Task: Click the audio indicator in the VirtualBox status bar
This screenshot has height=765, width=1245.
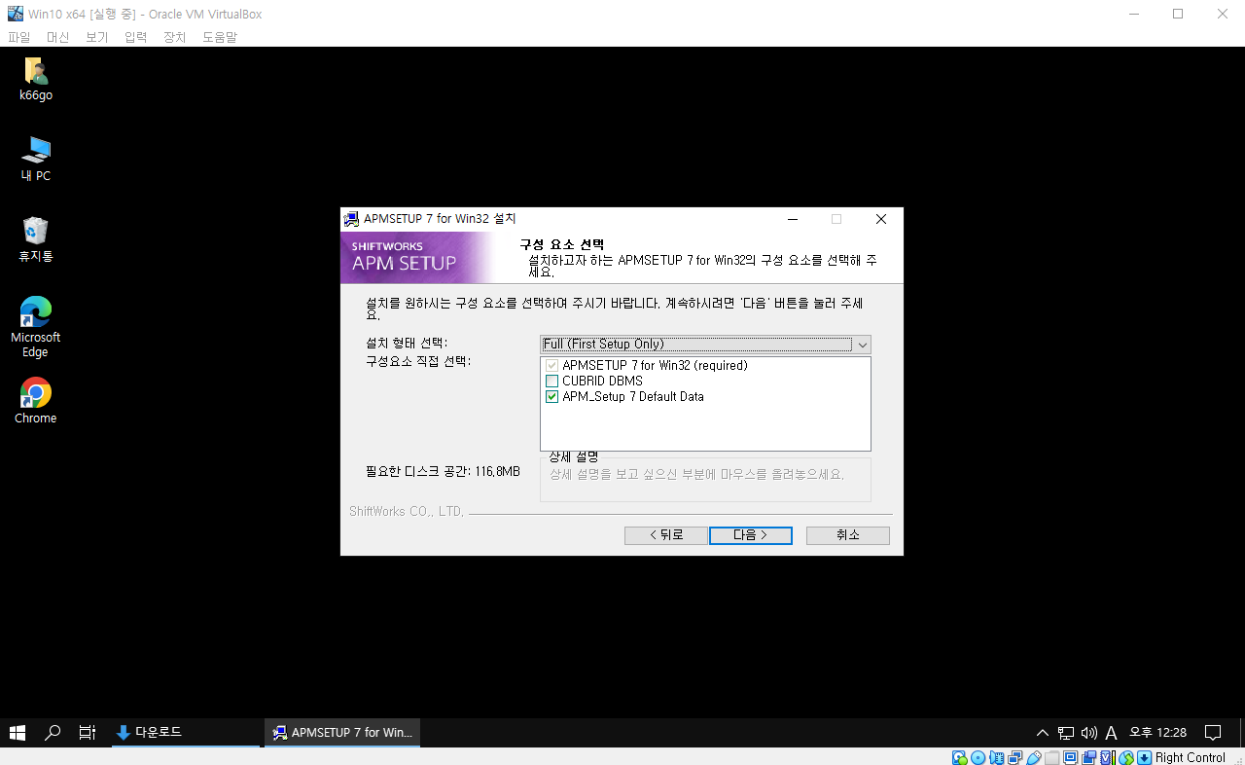Action: [997, 758]
